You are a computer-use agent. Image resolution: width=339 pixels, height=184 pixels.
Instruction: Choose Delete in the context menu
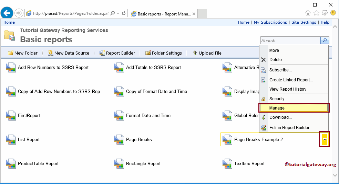tap(275, 60)
